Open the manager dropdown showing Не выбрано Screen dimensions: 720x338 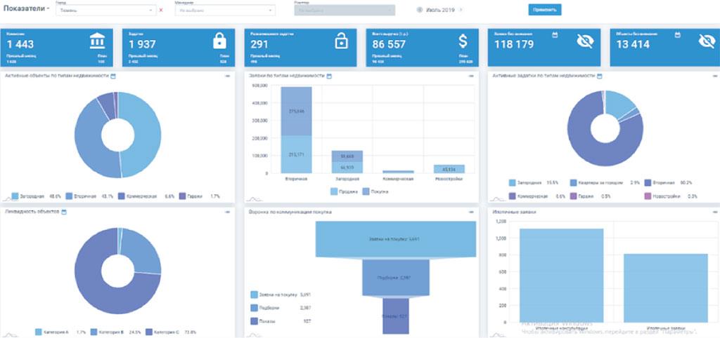click(225, 11)
